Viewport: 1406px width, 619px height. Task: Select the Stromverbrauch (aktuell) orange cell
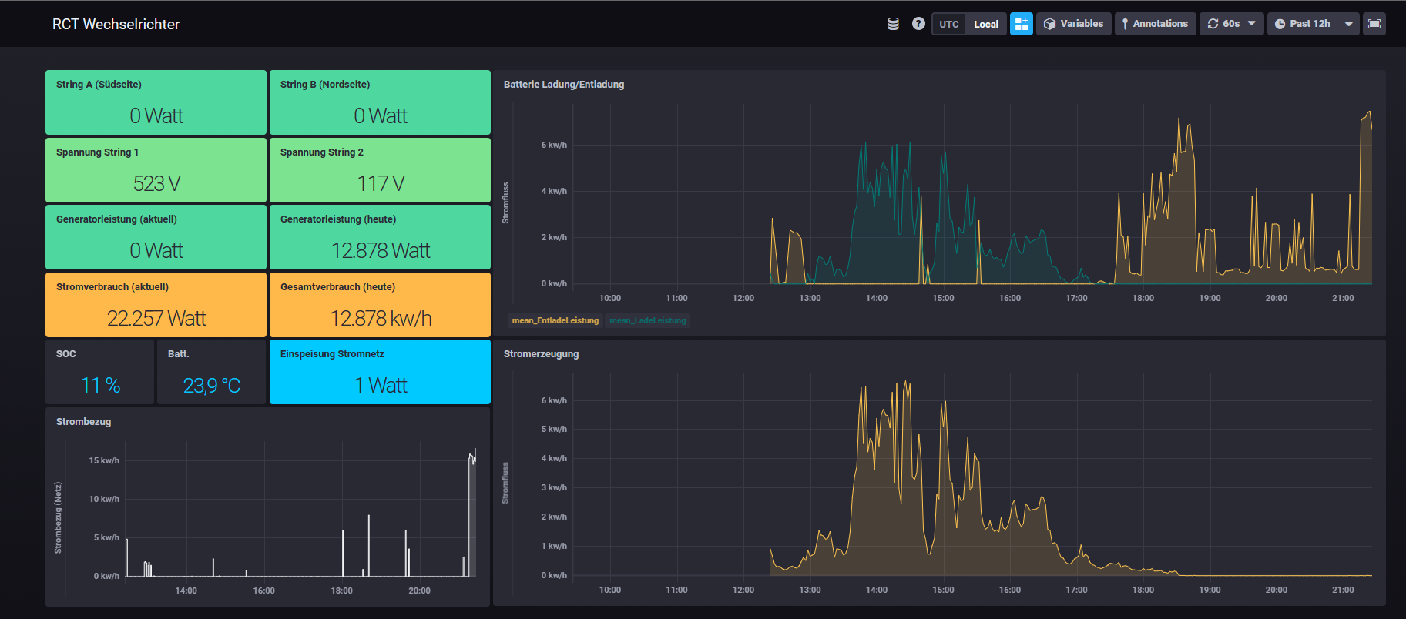tap(156, 305)
